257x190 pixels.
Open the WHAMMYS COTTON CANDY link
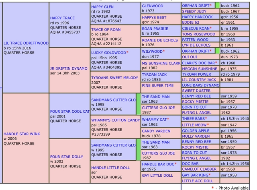[115, 120]
